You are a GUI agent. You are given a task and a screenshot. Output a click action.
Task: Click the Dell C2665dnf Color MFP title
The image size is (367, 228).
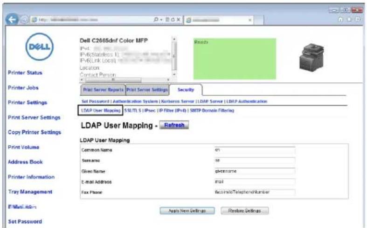click(114, 40)
